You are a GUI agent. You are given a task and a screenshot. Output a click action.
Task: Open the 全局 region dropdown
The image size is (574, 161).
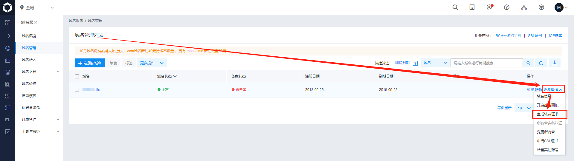click(x=36, y=8)
